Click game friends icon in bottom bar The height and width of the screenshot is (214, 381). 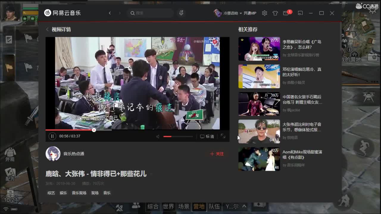tap(136, 205)
